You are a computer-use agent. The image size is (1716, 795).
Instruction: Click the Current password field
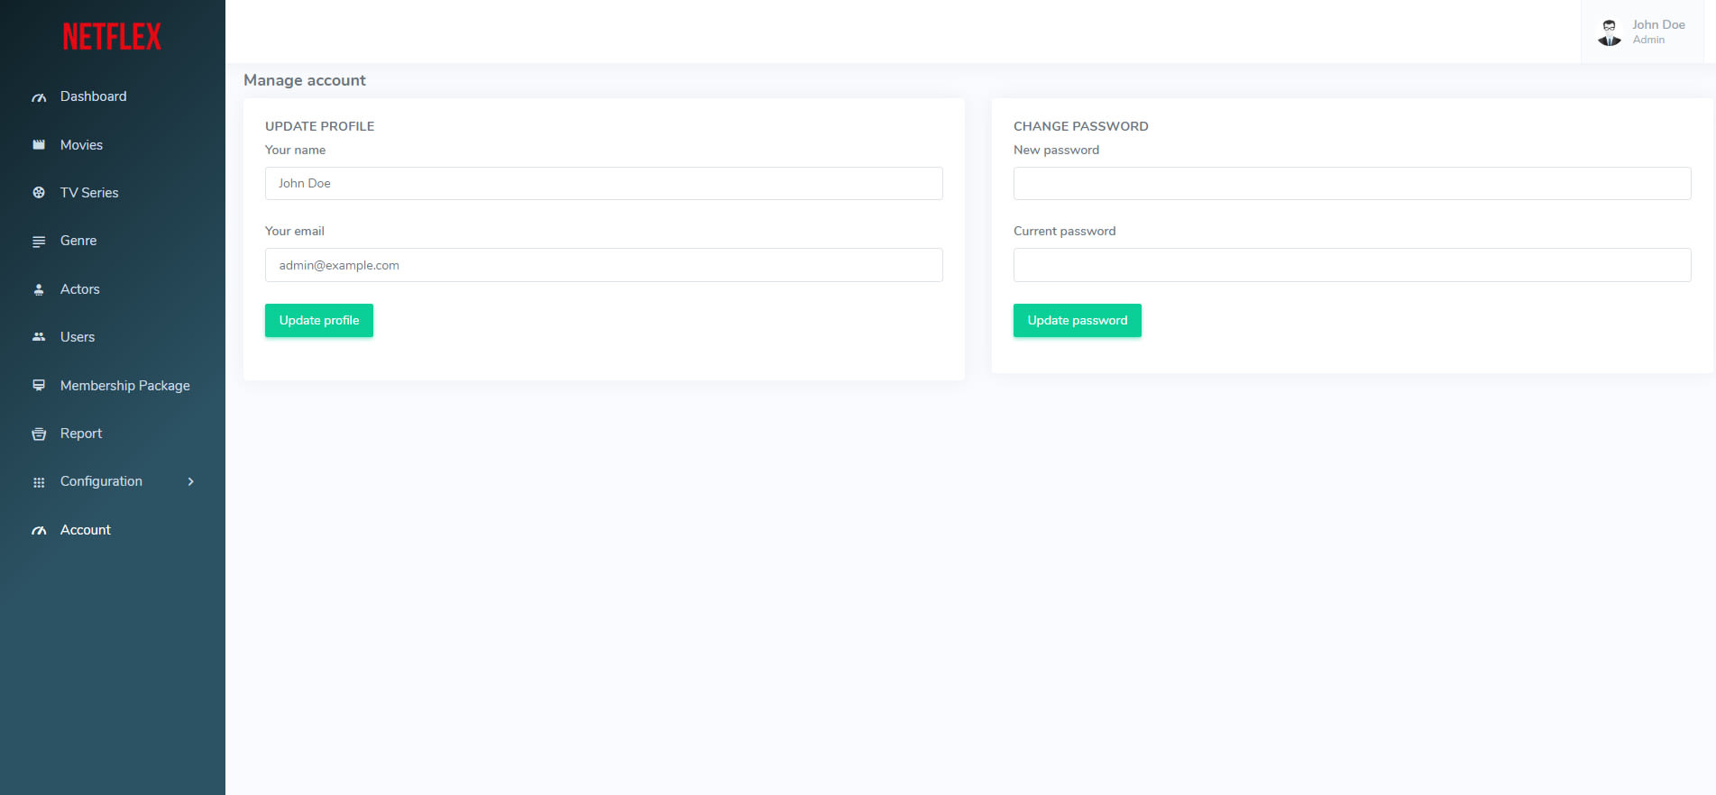click(1353, 265)
